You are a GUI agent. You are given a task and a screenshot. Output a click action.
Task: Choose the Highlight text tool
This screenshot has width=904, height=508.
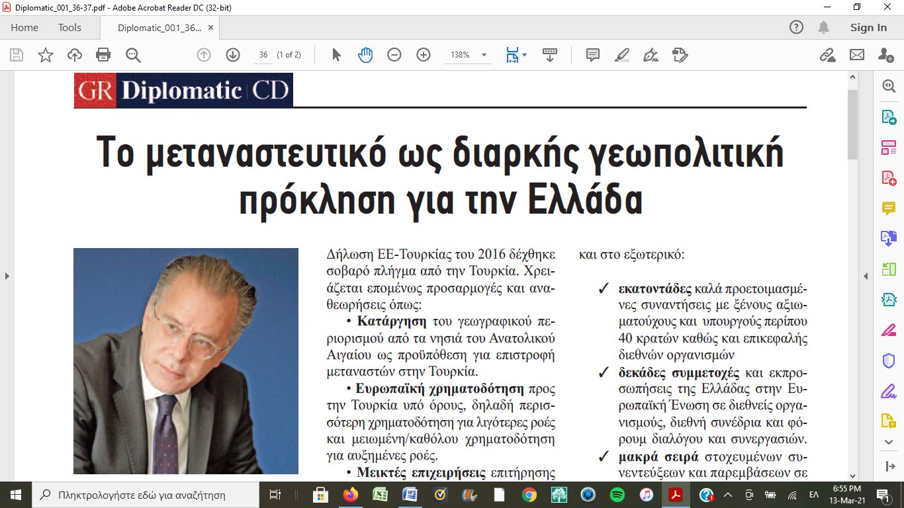click(x=621, y=55)
